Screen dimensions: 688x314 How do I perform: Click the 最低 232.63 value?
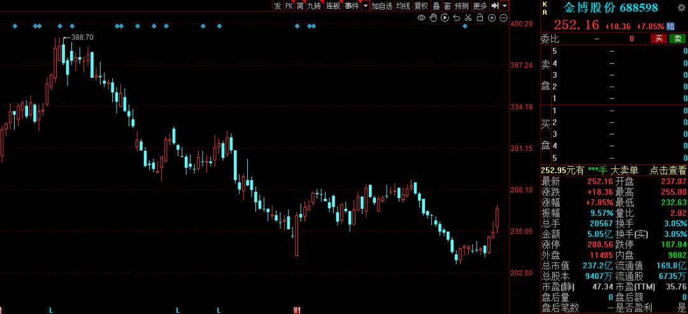[x=673, y=203]
